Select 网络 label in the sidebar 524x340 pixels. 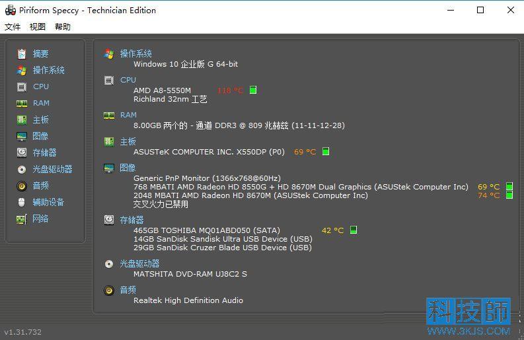[40, 219]
